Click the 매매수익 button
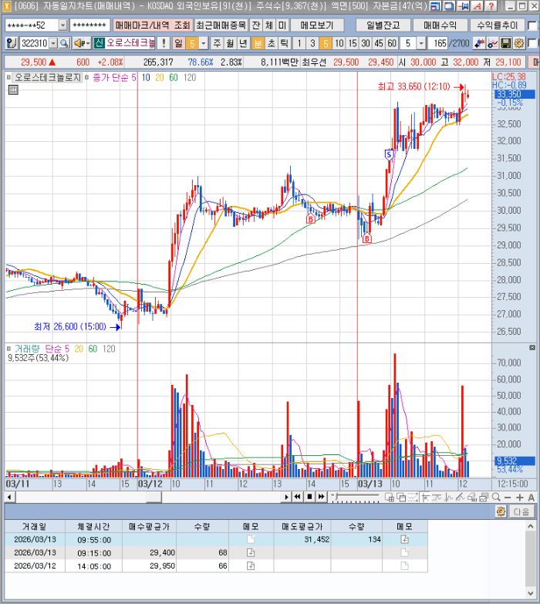The height and width of the screenshot is (604, 540). point(440,25)
